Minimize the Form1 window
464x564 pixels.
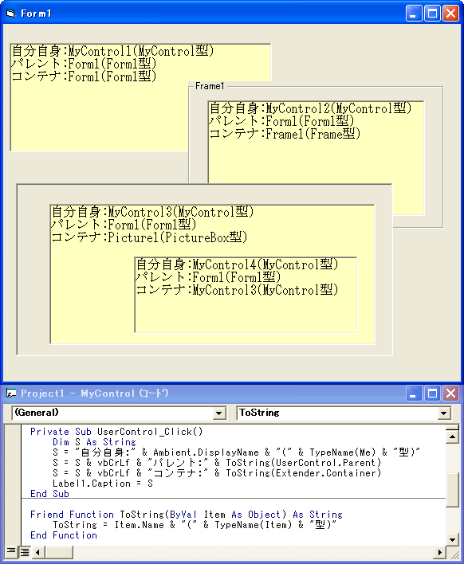(x=414, y=14)
